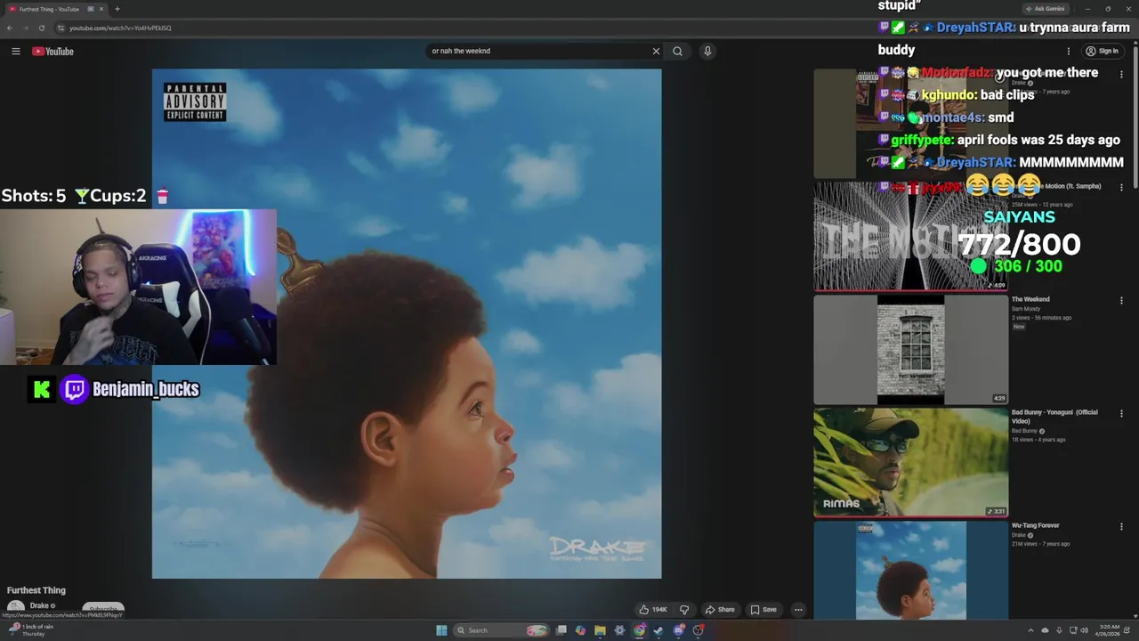
Task: Open options menu for Bad Bunny Yonaguni video
Action: [x=1121, y=414]
